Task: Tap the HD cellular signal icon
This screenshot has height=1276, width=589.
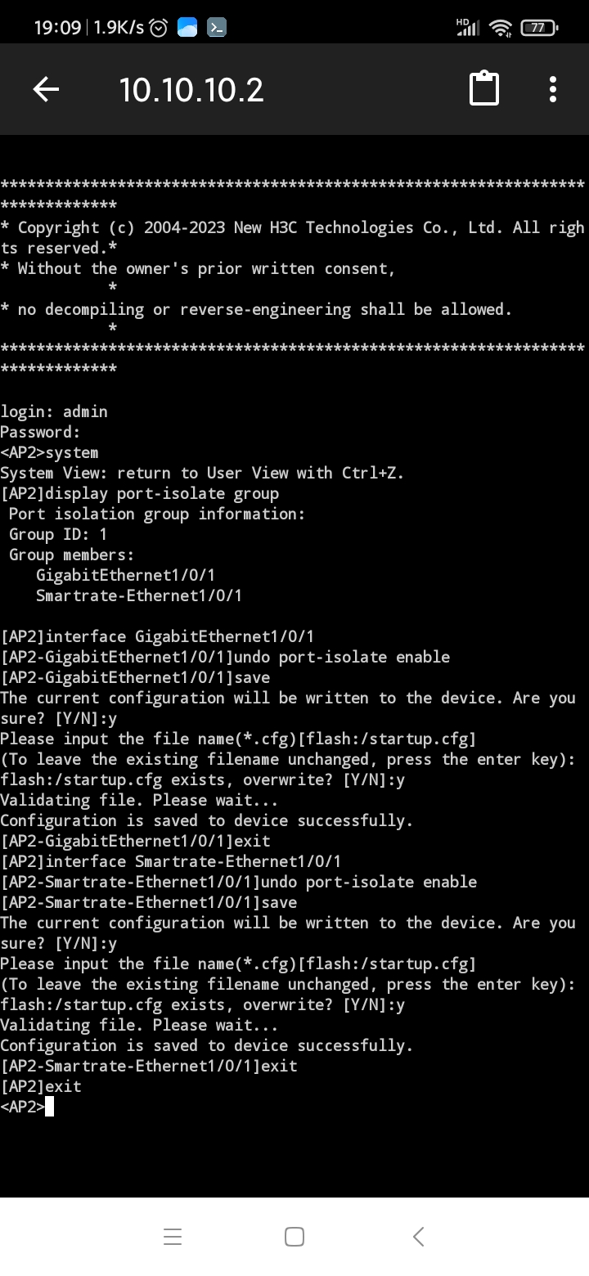Action: [x=467, y=28]
